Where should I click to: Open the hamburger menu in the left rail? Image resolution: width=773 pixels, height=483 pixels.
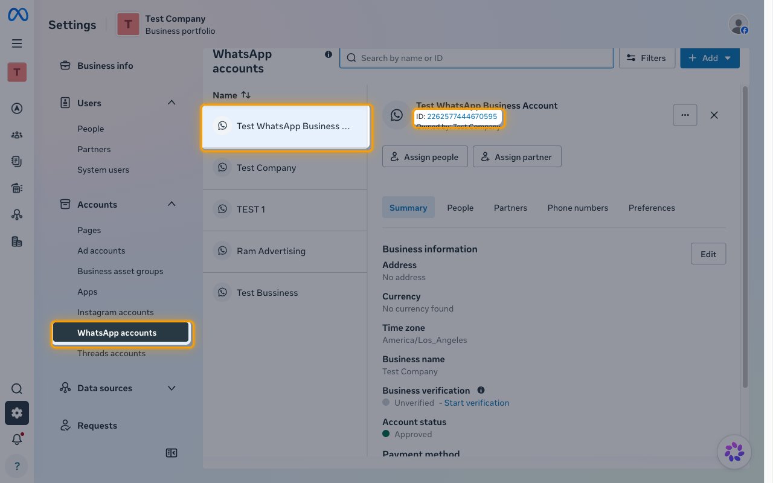pyautogui.click(x=17, y=43)
